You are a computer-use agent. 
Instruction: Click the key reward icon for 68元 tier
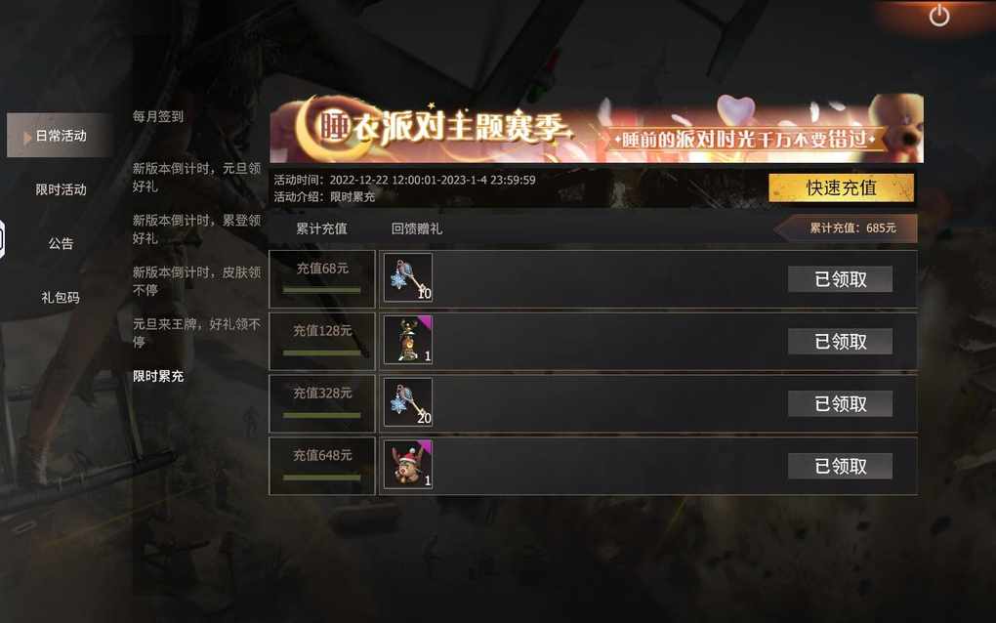pyautogui.click(x=408, y=277)
